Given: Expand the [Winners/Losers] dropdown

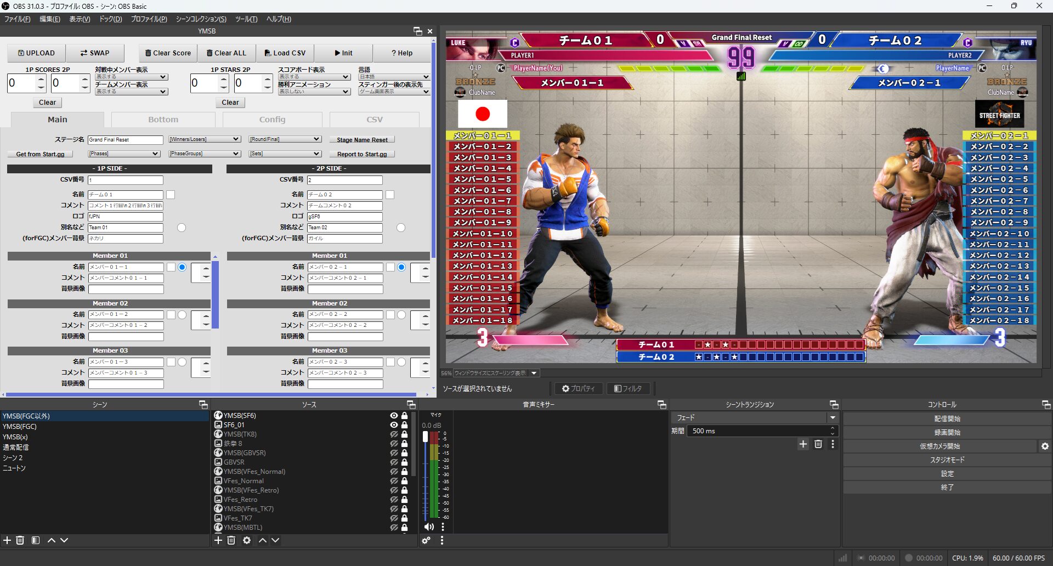Looking at the screenshot, I should 205,139.
